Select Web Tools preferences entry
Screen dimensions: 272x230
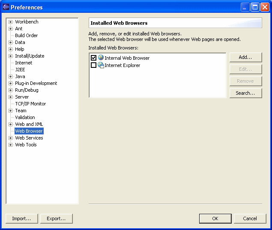26,145
